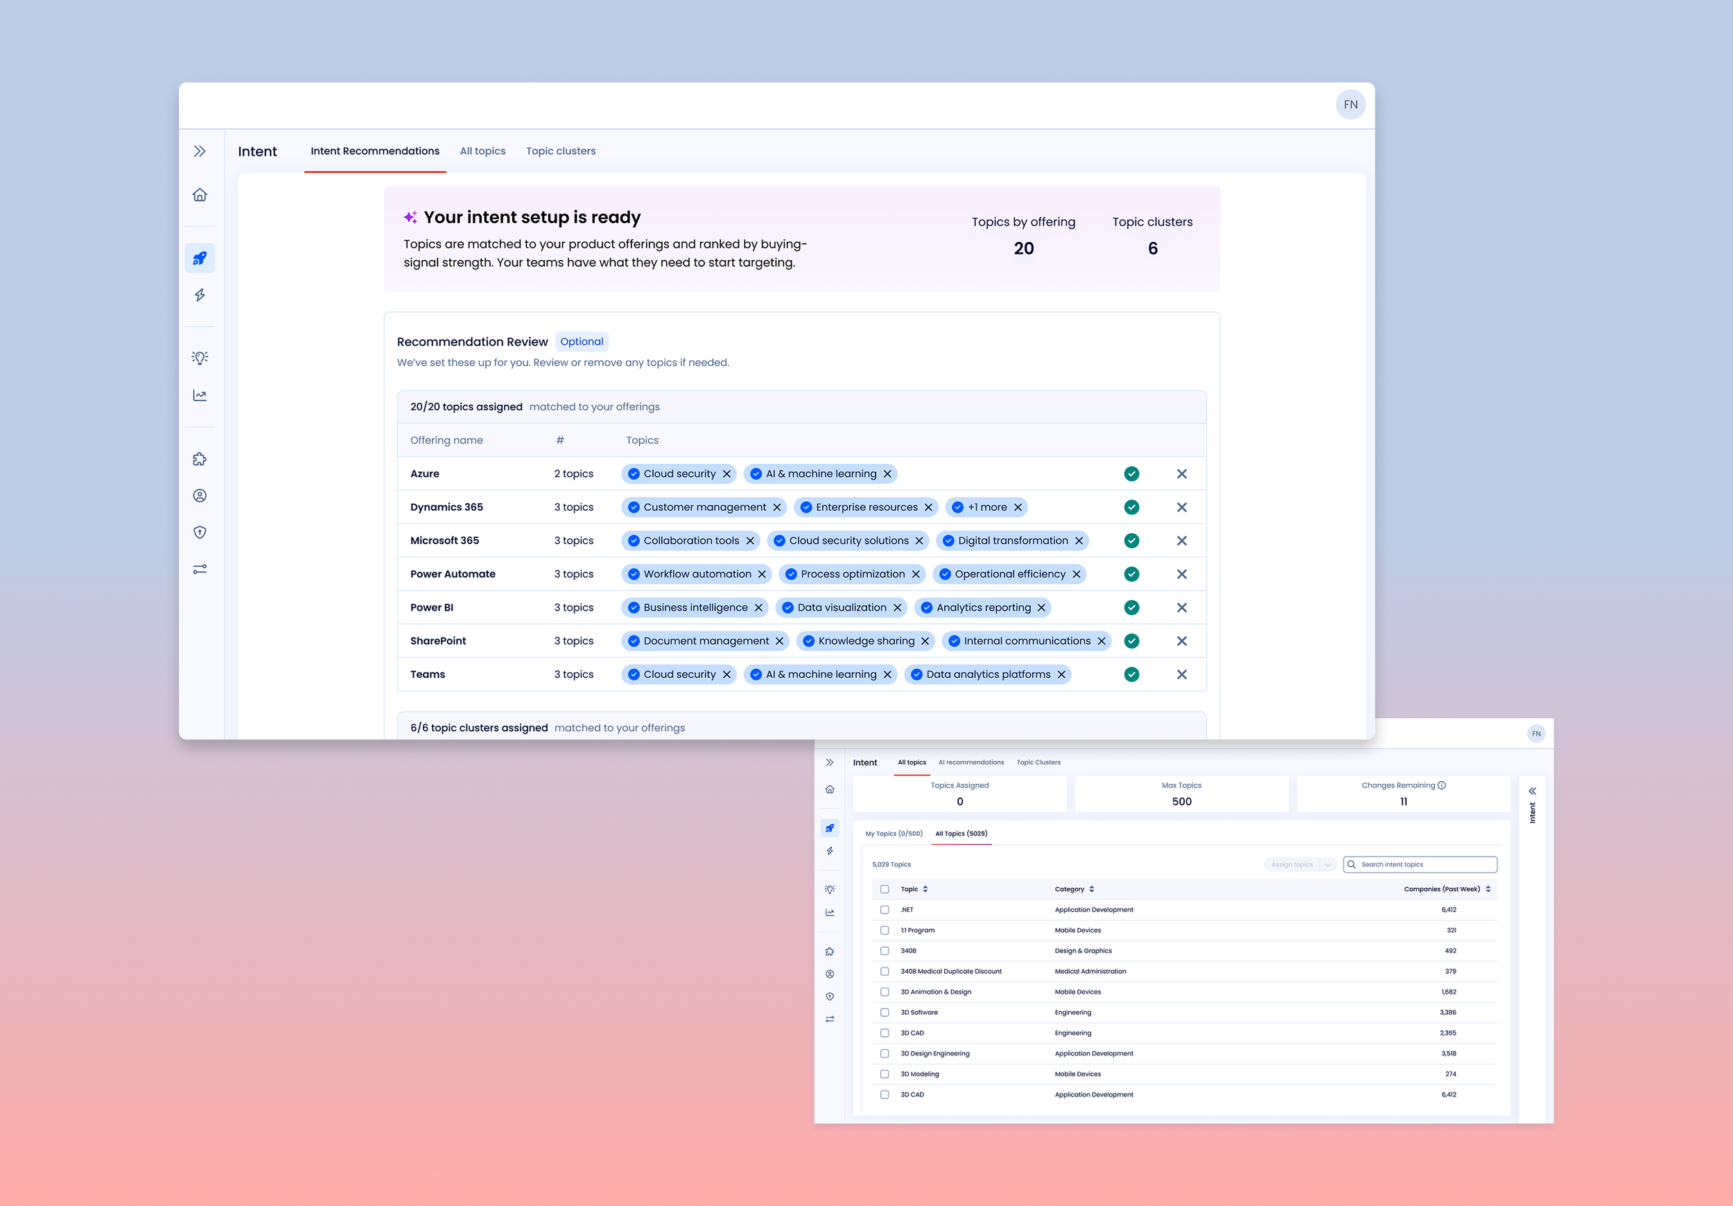
Task: Tick the 340B Medical Duplicate Discount checkbox
Action: (x=885, y=971)
